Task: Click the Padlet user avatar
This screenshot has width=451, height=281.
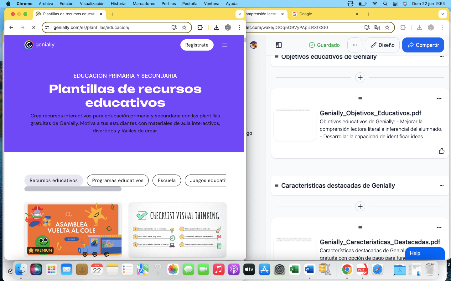Action: point(254,45)
